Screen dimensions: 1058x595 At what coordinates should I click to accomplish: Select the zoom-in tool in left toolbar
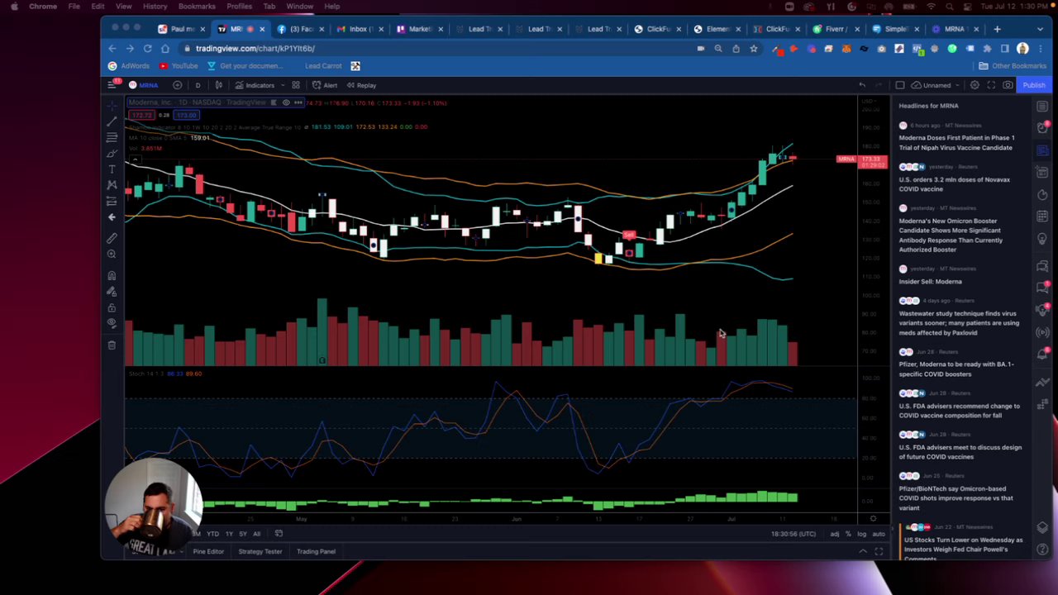[112, 254]
